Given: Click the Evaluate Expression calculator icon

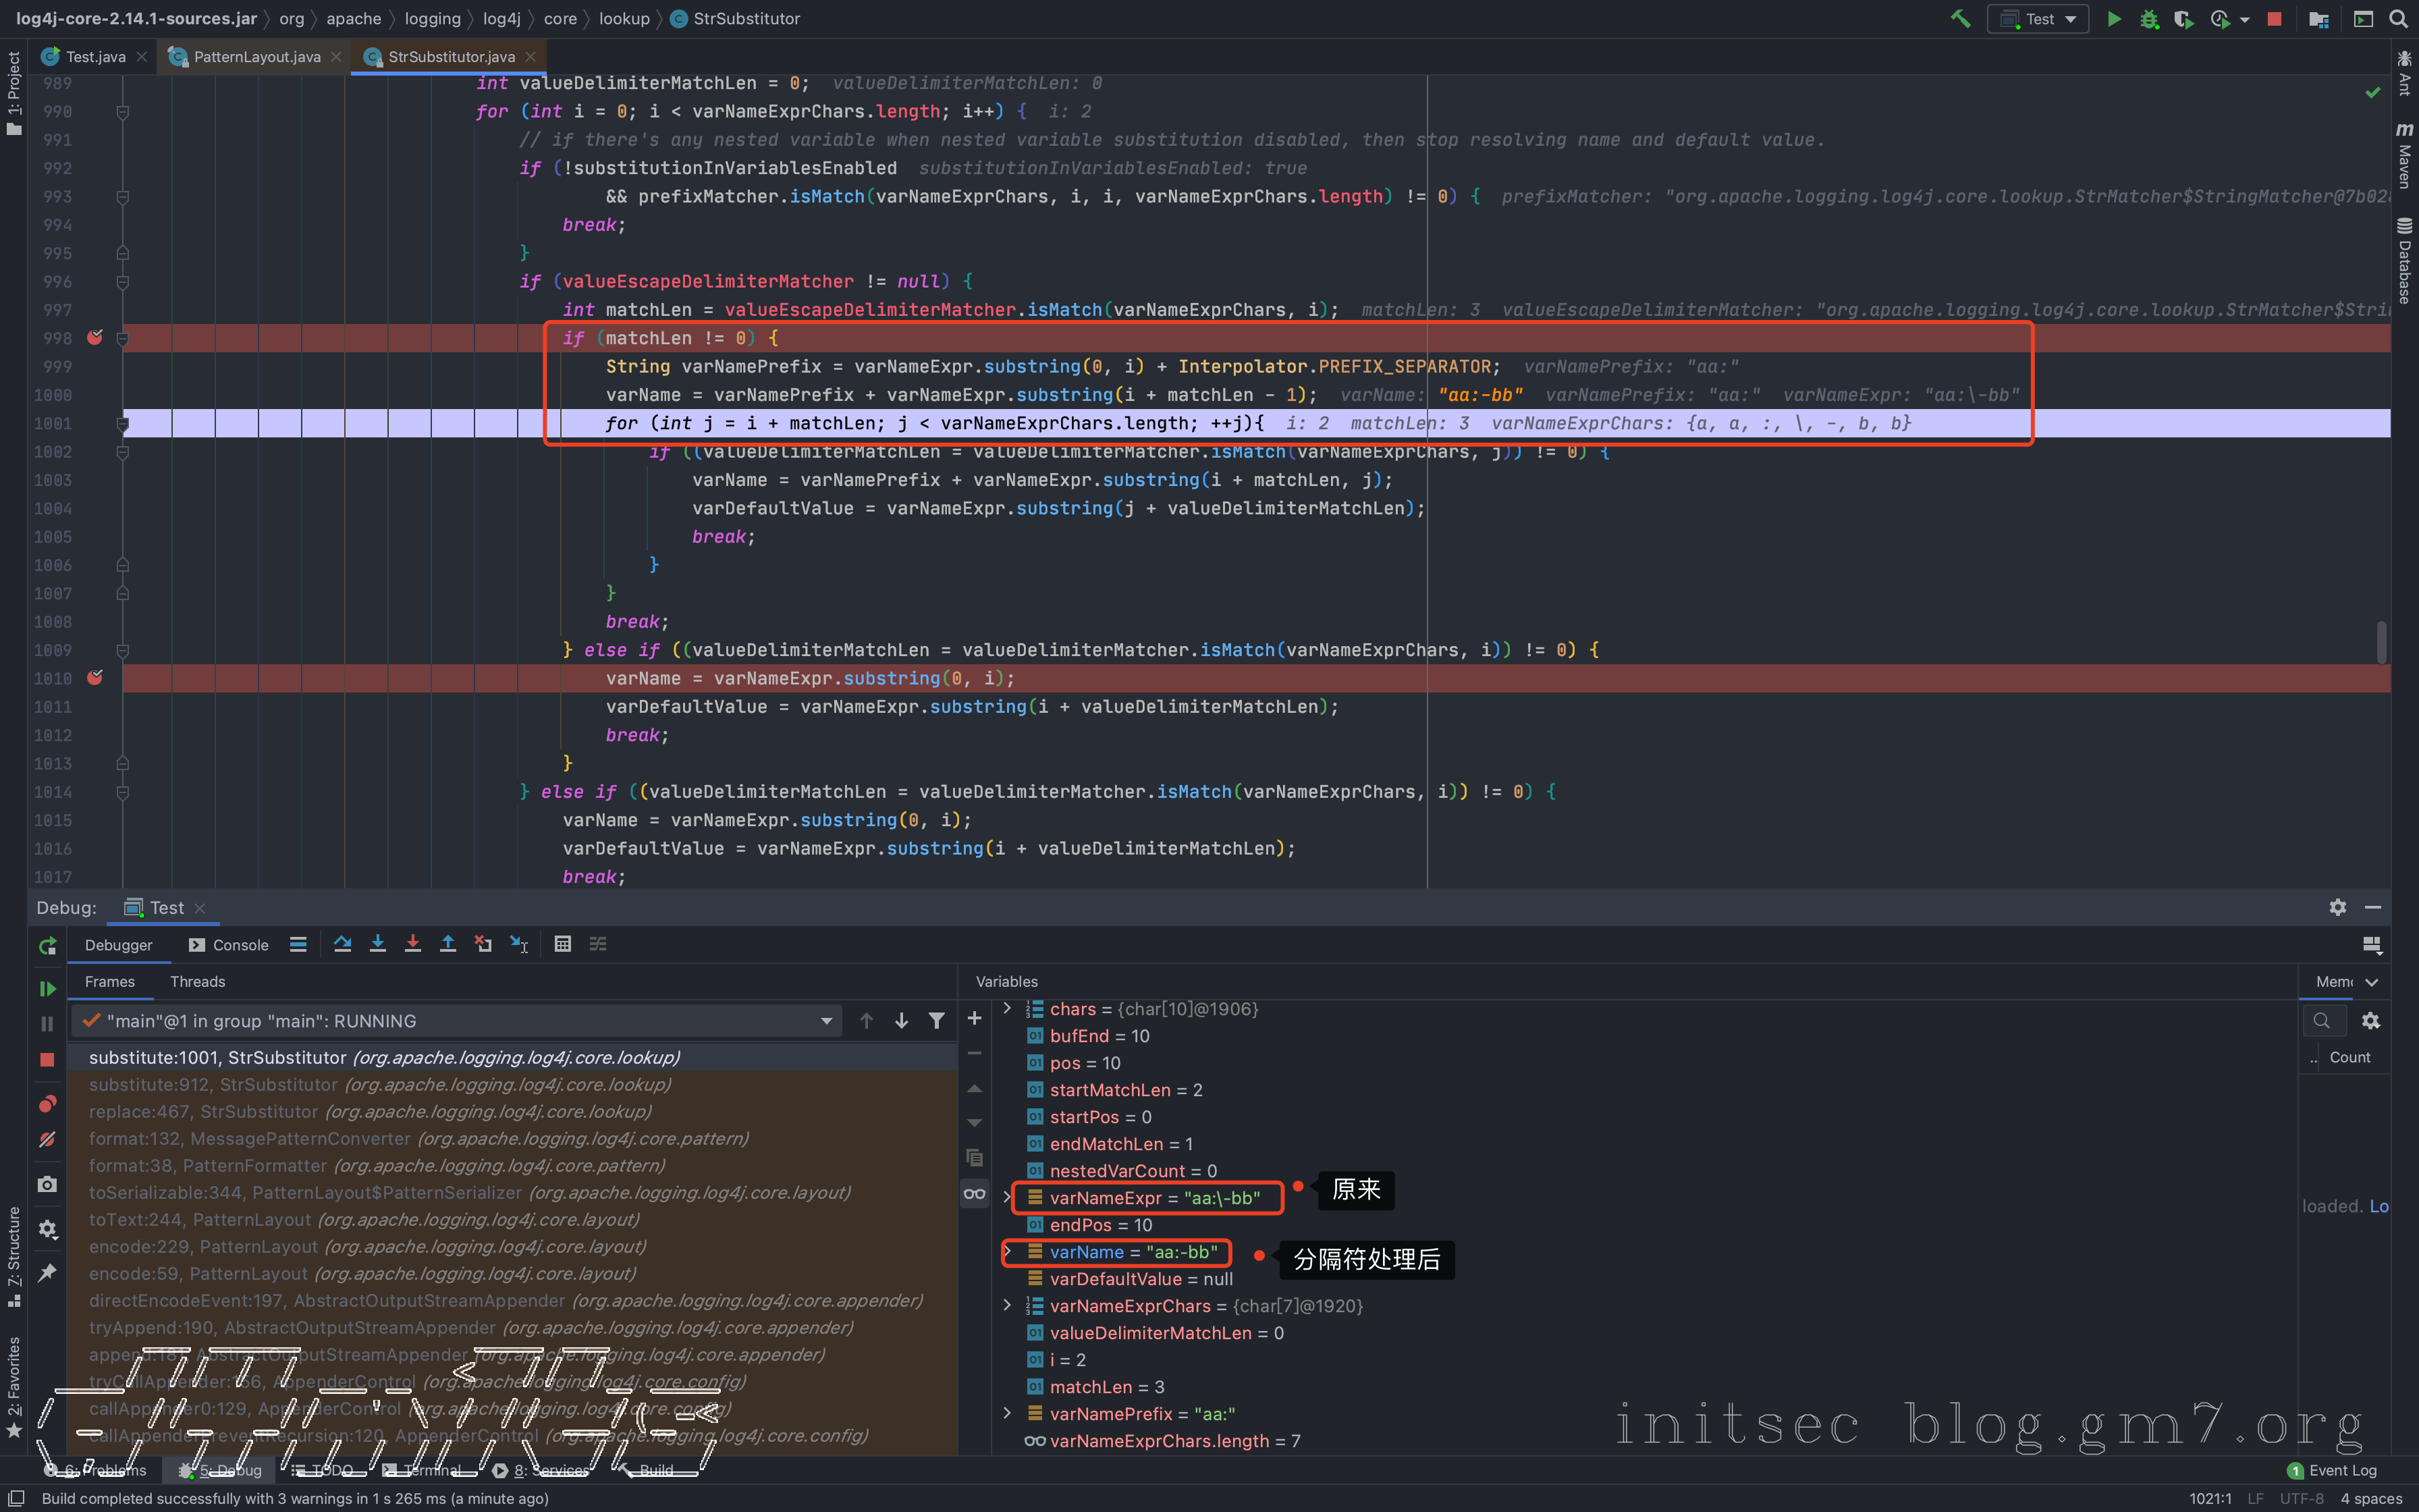Looking at the screenshot, I should (x=563, y=944).
